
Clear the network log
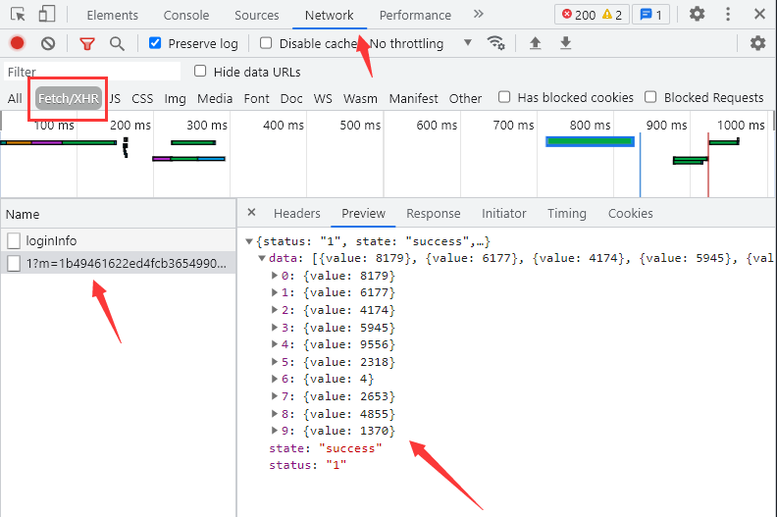pos(48,43)
